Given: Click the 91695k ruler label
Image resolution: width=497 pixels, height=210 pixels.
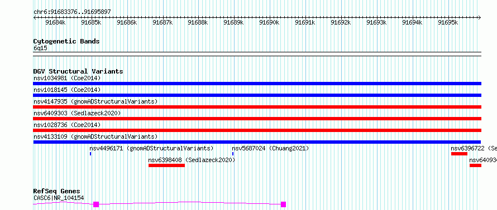Looking at the screenshot, I should [x=448, y=22].
